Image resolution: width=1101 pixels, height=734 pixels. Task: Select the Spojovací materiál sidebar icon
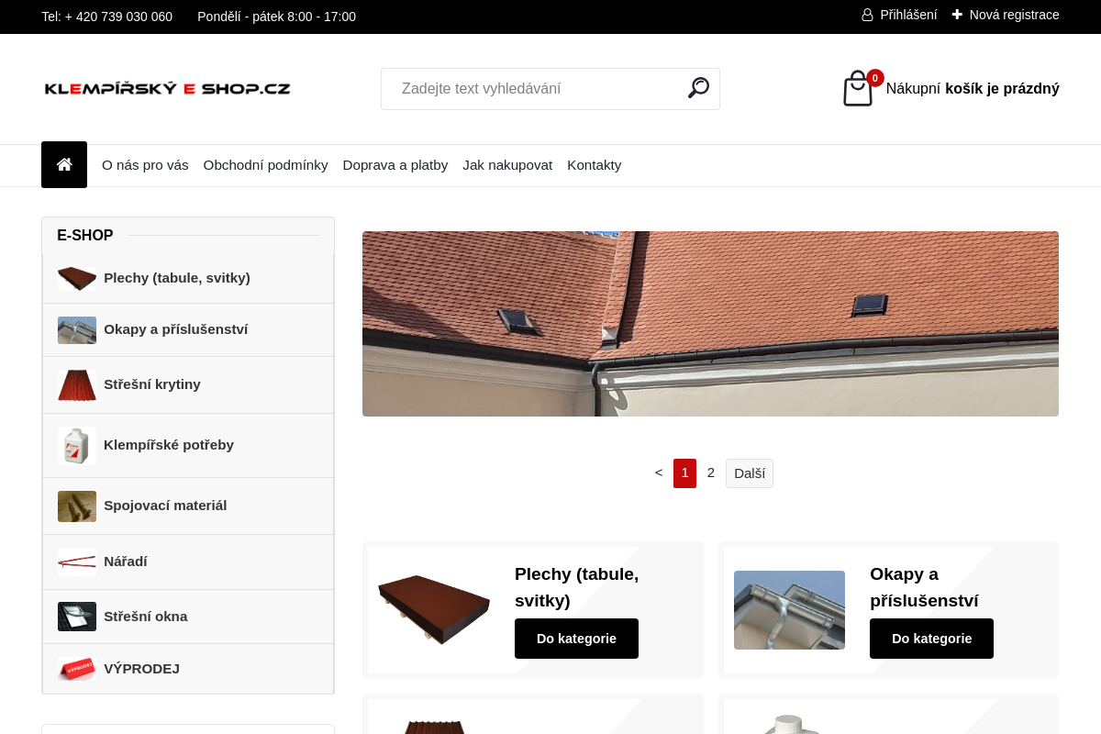[x=76, y=506]
